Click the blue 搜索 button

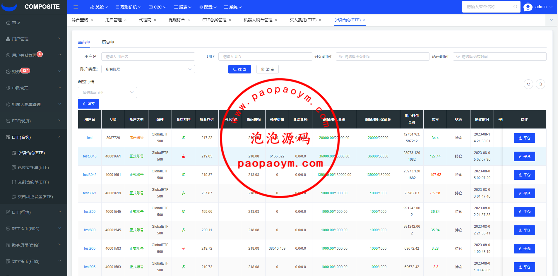pos(239,69)
